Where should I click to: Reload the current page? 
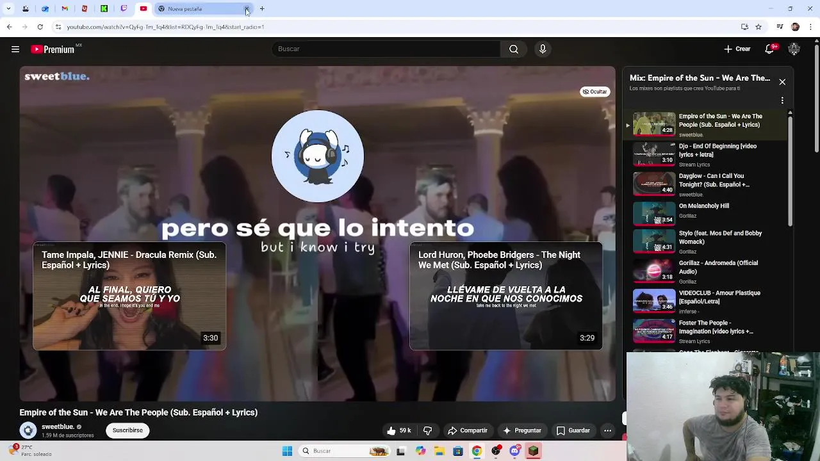40,27
